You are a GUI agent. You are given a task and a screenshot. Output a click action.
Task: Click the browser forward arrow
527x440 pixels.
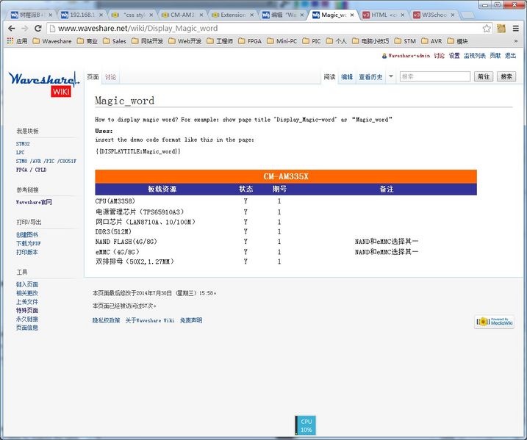pyautogui.click(x=25, y=29)
